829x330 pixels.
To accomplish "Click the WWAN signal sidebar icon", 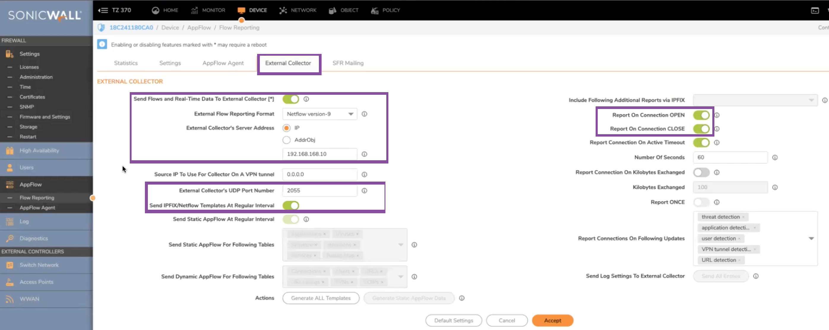I will 10,299.
